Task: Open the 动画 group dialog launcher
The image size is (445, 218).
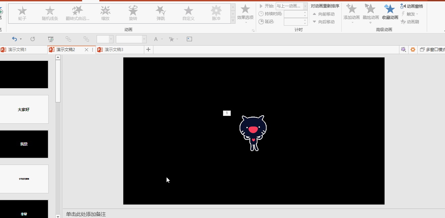Action: click(253, 30)
